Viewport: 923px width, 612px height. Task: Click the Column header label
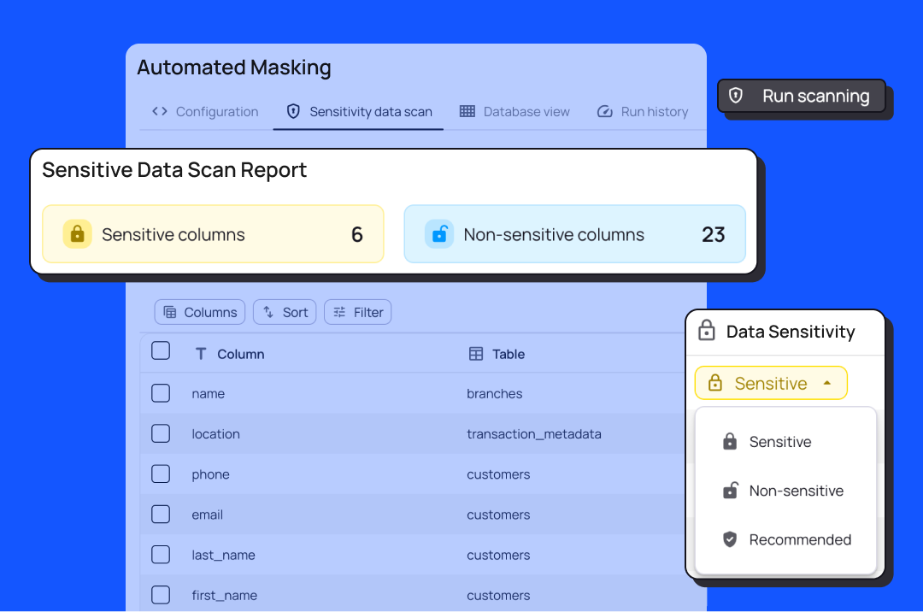tap(241, 354)
